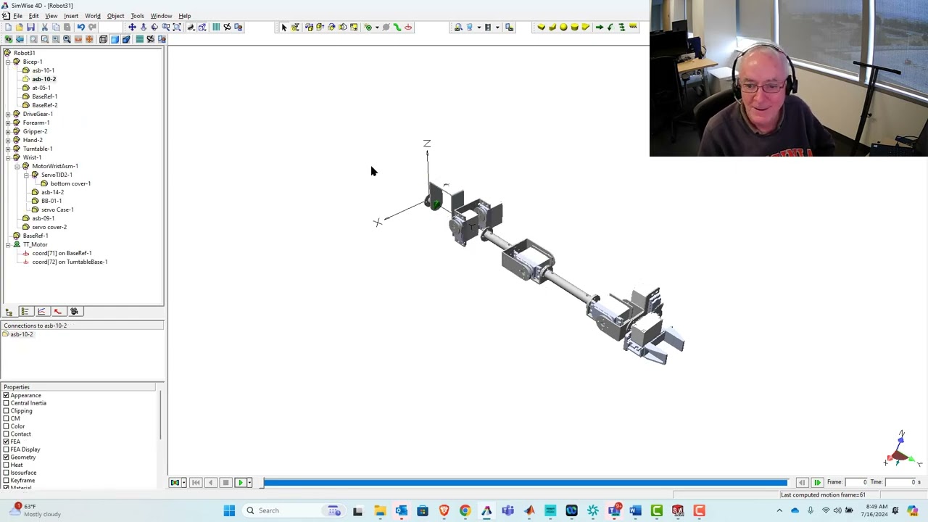Insert a yellow sphere body

(x=563, y=28)
